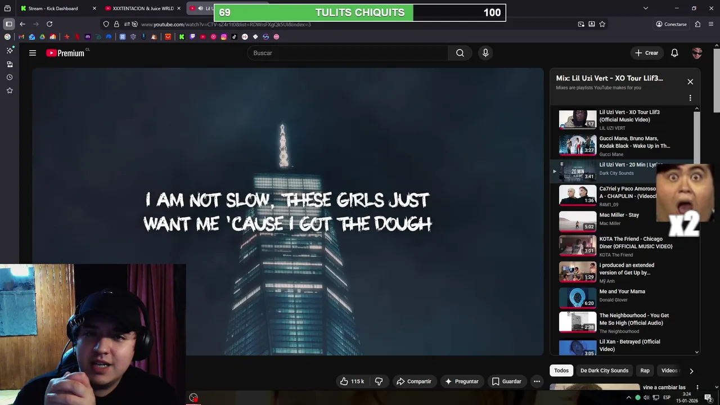720x405 pixels.
Task: Open browser application hamburger menu
Action: point(712,24)
